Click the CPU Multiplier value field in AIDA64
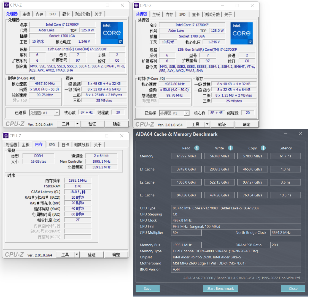This screenshot has width=310, height=298. coord(186,233)
